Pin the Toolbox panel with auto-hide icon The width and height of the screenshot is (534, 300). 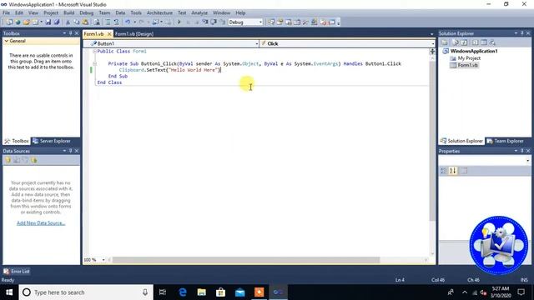click(x=70, y=33)
